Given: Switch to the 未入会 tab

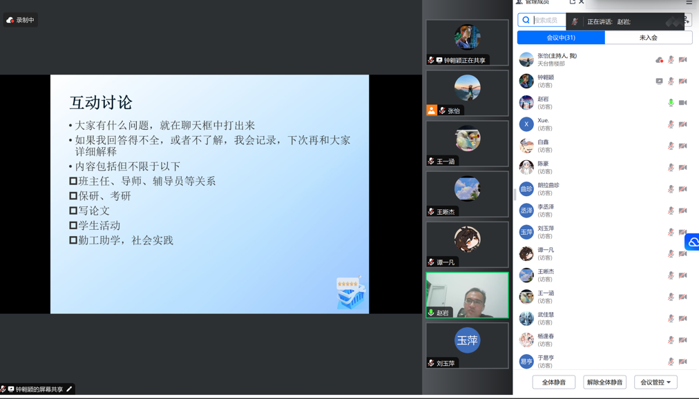Looking at the screenshot, I should [x=648, y=38].
